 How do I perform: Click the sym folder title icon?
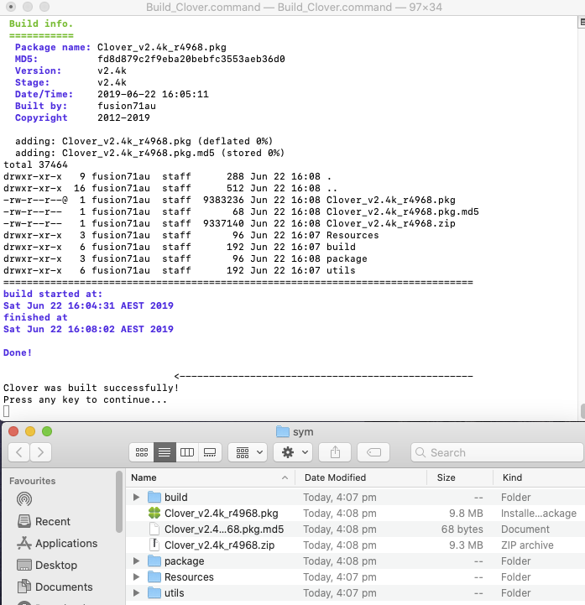point(283,431)
